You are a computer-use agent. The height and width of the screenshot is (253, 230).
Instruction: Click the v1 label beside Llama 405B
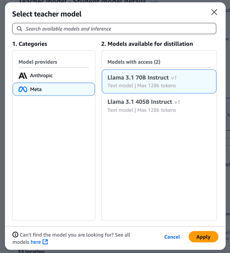point(177,102)
